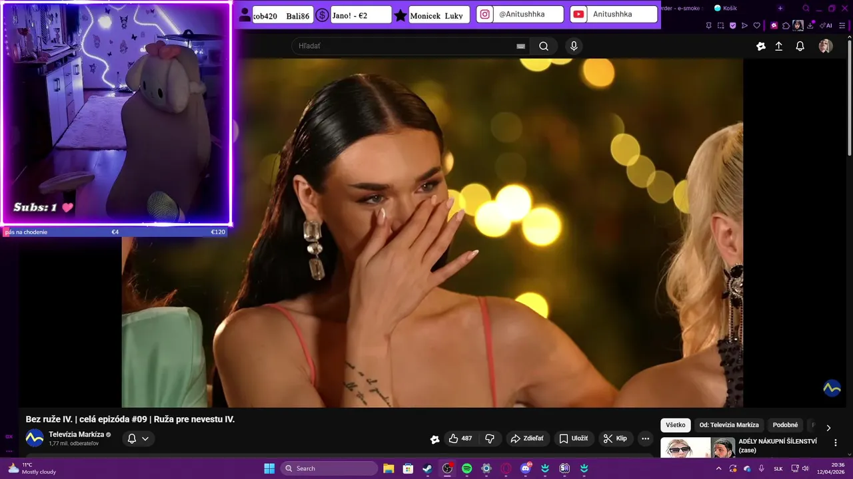The width and height of the screenshot is (853, 479).
Task: Open the on-screen keyboard icon in search box
Action: pos(520,46)
